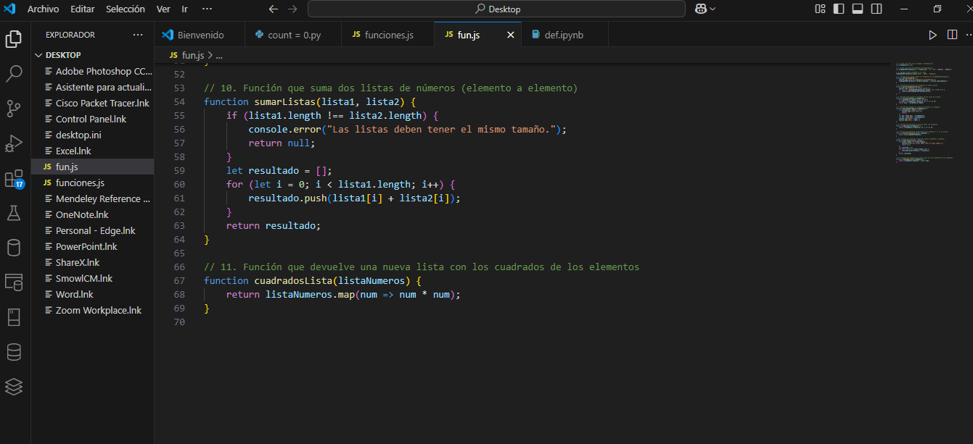This screenshot has width=973, height=444.
Task: Click the stacked layers activity icon
Action: (x=14, y=387)
